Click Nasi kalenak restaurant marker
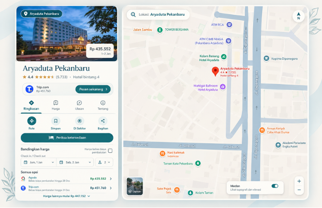The width and height of the screenshot is (322, 208). click(x=162, y=154)
